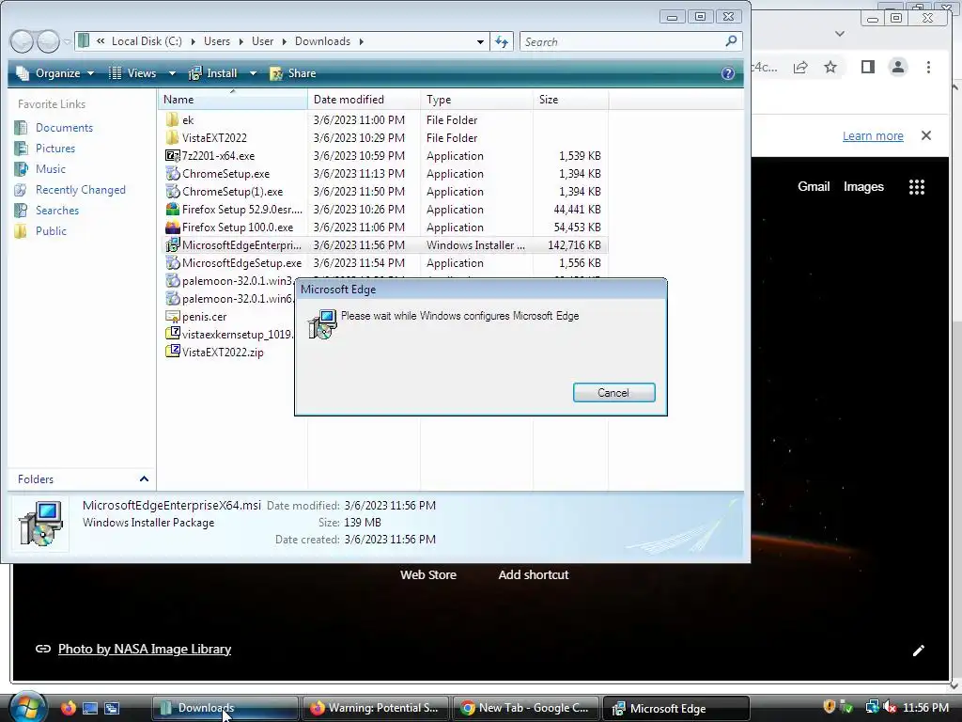Viewport: 962px width, 722px height.
Task: Refresh the Downloads folder view
Action: click(502, 41)
